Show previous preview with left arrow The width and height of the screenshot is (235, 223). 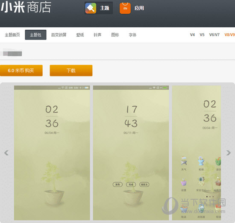point(6,153)
